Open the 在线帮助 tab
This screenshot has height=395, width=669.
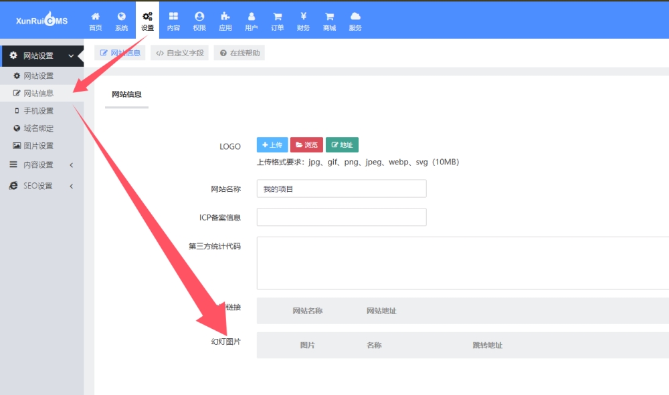pos(240,53)
